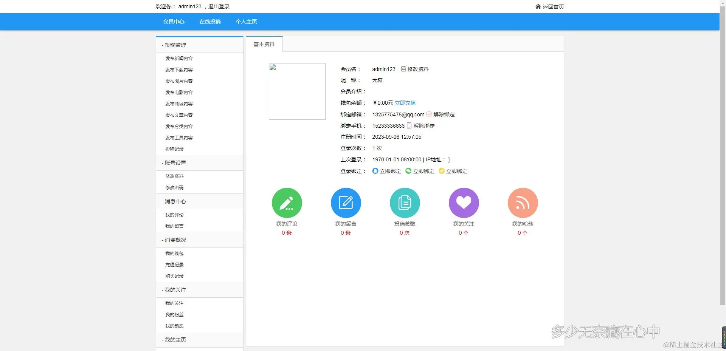The image size is (726, 351).
Task: Click the document icon above 投稿总数
Action: [405, 203]
